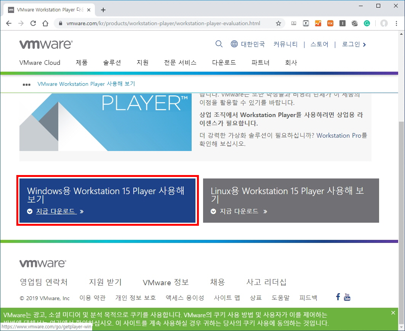Click the globe icon next to 대한민국
The image size is (405, 331).
(234, 44)
